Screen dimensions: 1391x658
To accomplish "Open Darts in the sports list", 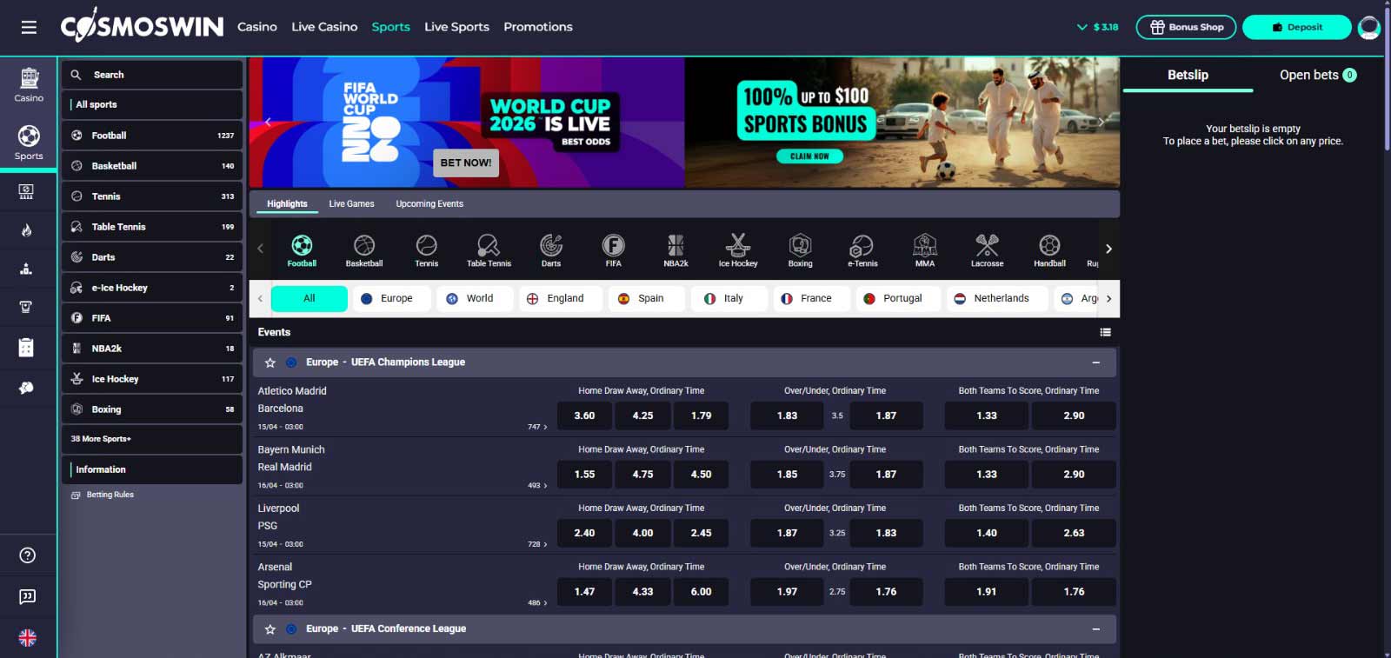I will pyautogui.click(x=152, y=257).
